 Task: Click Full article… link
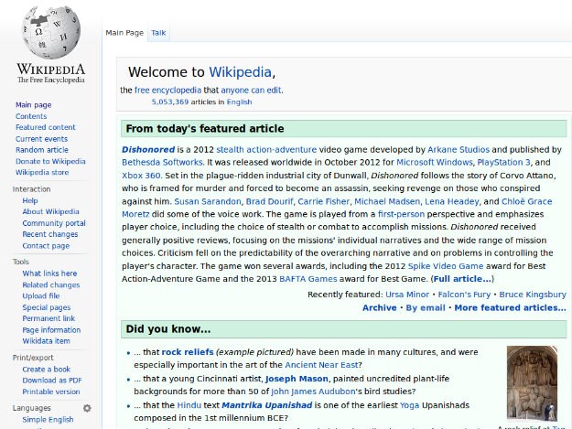click(x=462, y=279)
